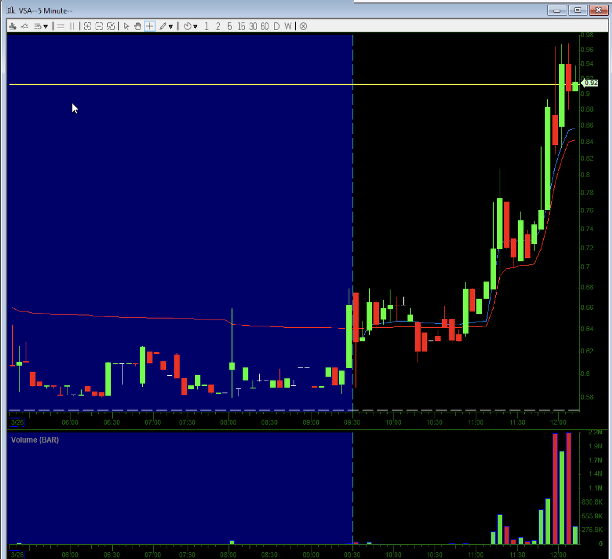612x559 pixels.
Task: Minimize the VSA chart window
Action: (x=557, y=10)
